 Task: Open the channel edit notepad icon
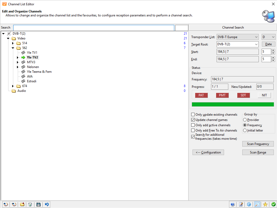click(241, 204)
